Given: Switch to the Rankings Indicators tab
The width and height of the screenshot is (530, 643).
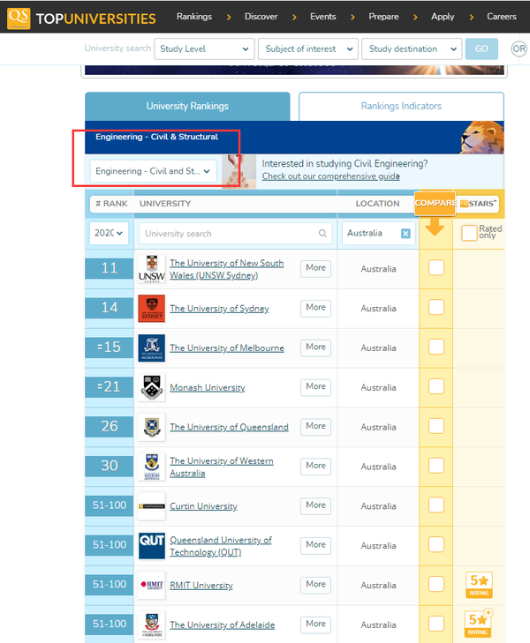Looking at the screenshot, I should pos(401,106).
